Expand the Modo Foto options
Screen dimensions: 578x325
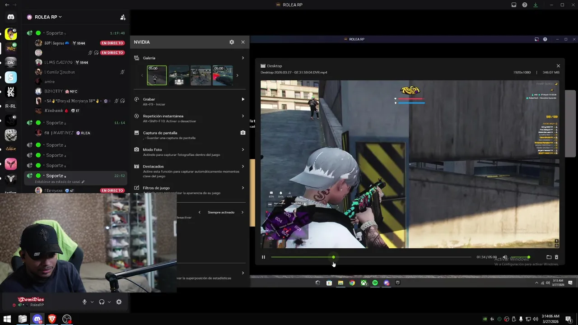[x=243, y=149]
